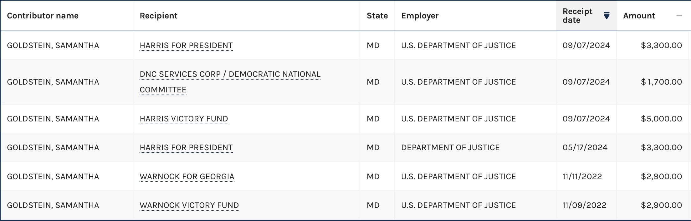The height and width of the screenshot is (221, 691).
Task: Select the 05/17/2024 receipt date cell
Action: coord(585,148)
